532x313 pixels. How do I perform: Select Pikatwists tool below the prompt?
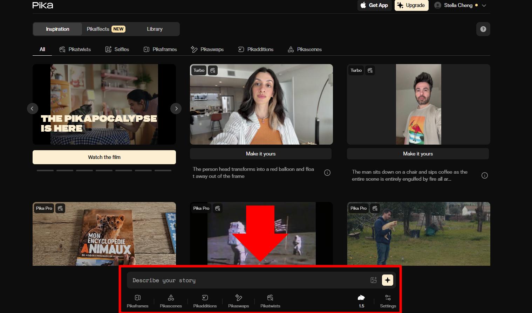point(270,301)
